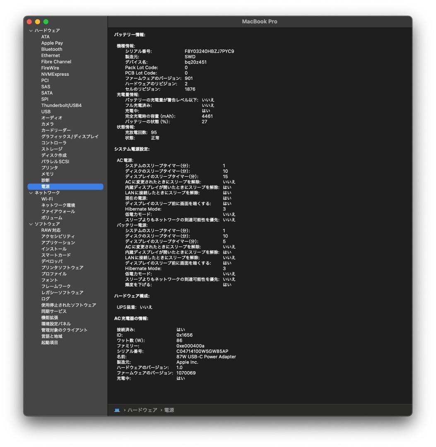Select the highlighted 電源 sidebar item
Image resolution: width=436 pixels, height=447 pixels.
[x=65, y=187]
